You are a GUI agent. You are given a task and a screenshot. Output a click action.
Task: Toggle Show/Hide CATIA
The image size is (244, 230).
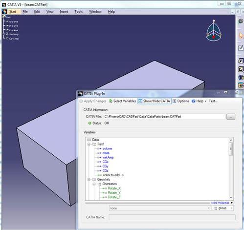155,101
